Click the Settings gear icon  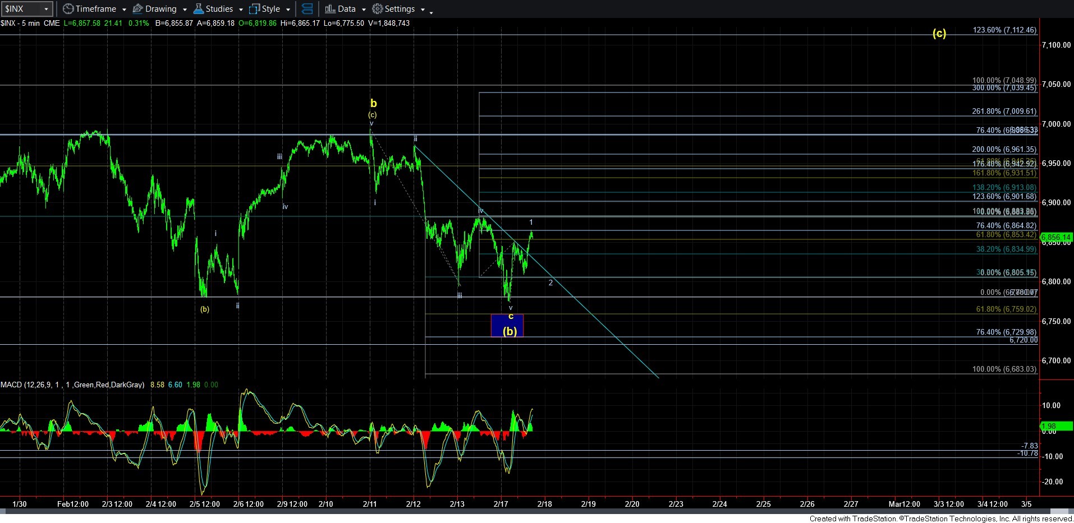click(x=378, y=9)
